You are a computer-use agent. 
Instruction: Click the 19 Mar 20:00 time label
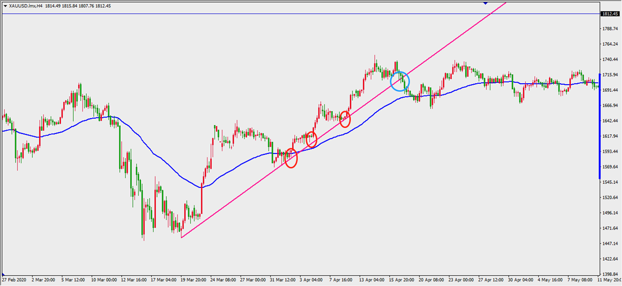(194, 281)
